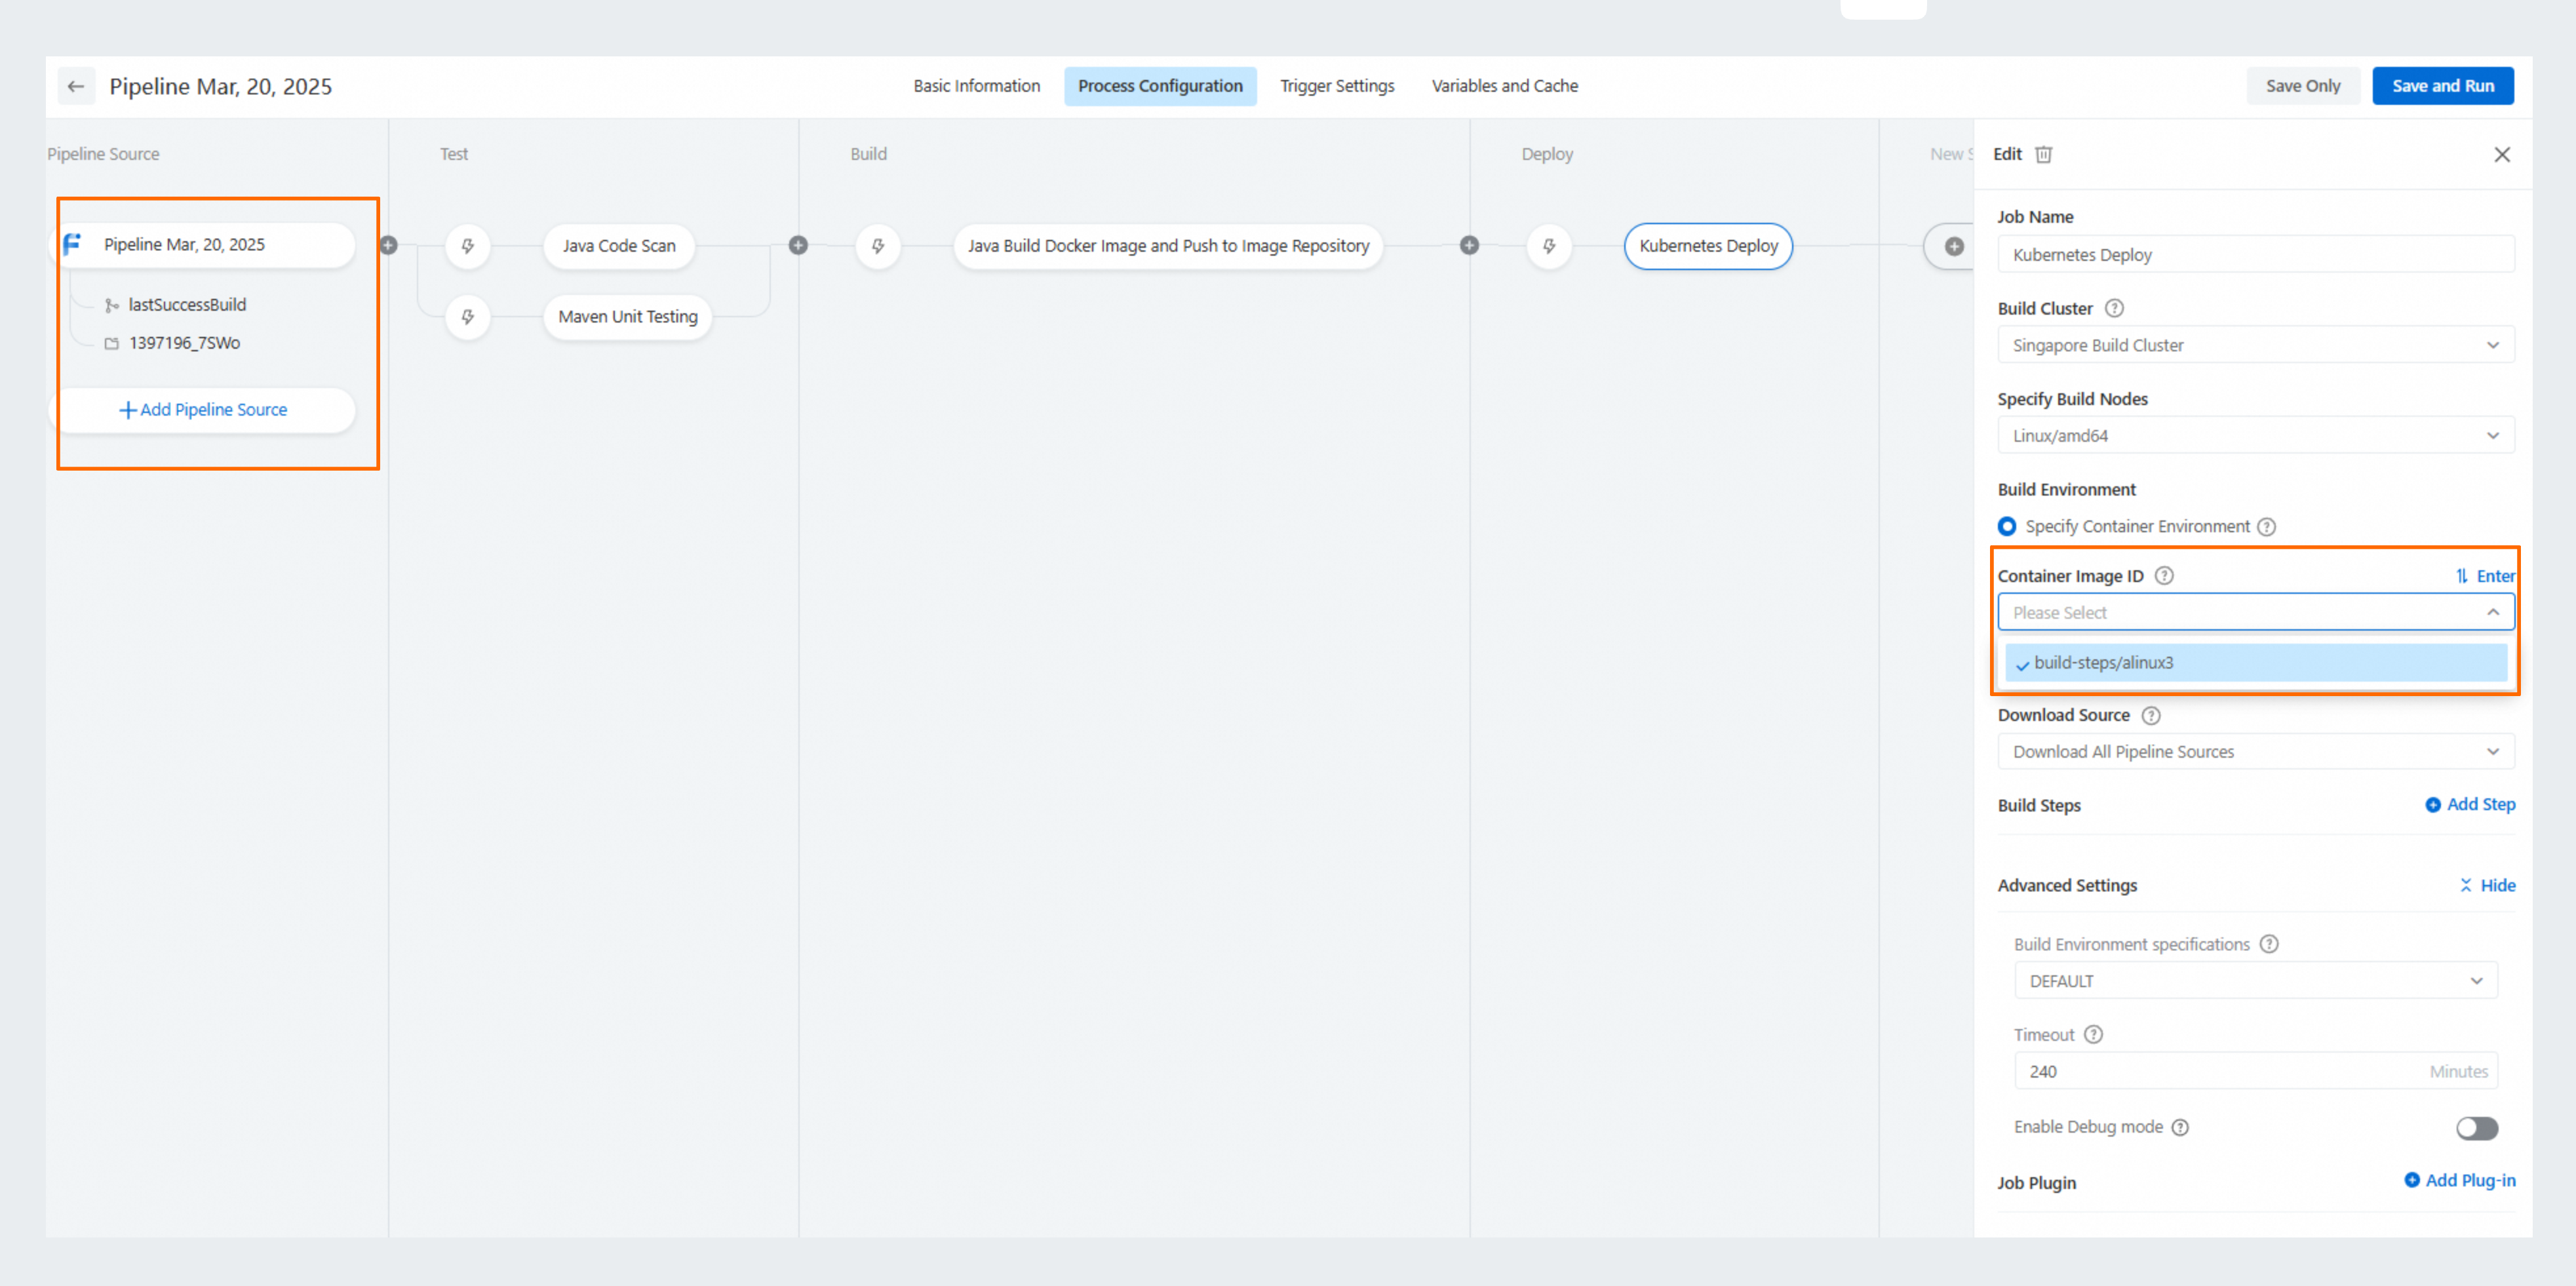Image resolution: width=2576 pixels, height=1286 pixels.
Task: Open the help icon beside Build Cluster
Action: coord(2114,308)
